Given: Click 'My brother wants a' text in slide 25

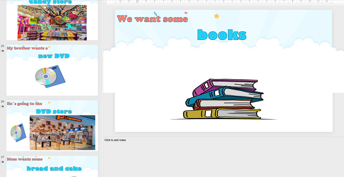Looking at the screenshot, I should click(27, 48).
